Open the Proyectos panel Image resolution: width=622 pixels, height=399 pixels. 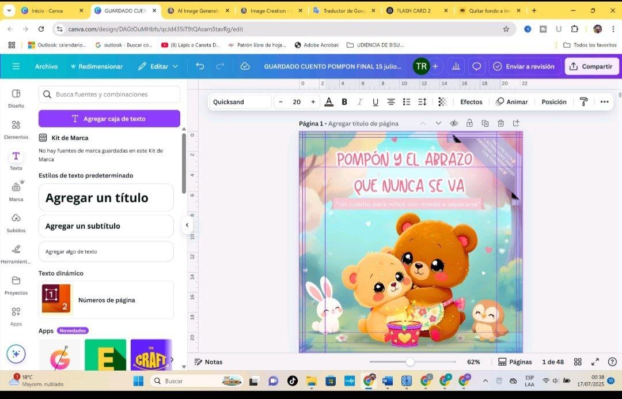coord(16,284)
